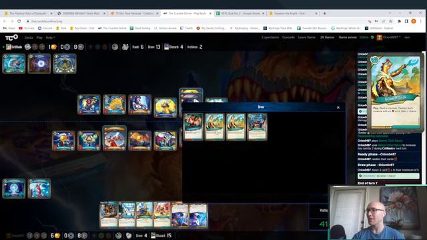Show the 2 spectators list
This screenshot has width=427, height=240.
click(270, 37)
